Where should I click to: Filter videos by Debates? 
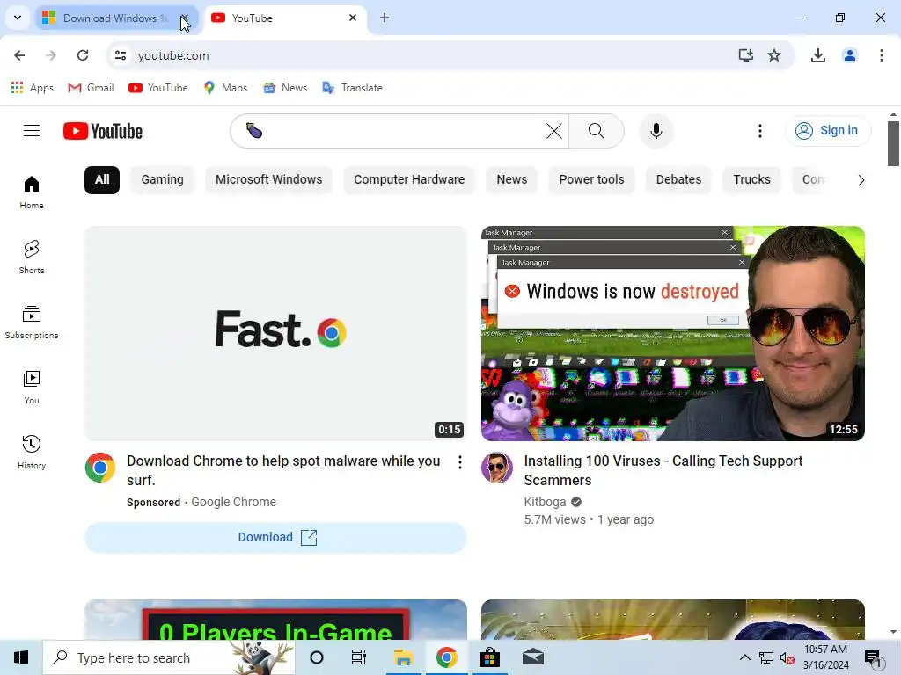pyautogui.click(x=678, y=179)
